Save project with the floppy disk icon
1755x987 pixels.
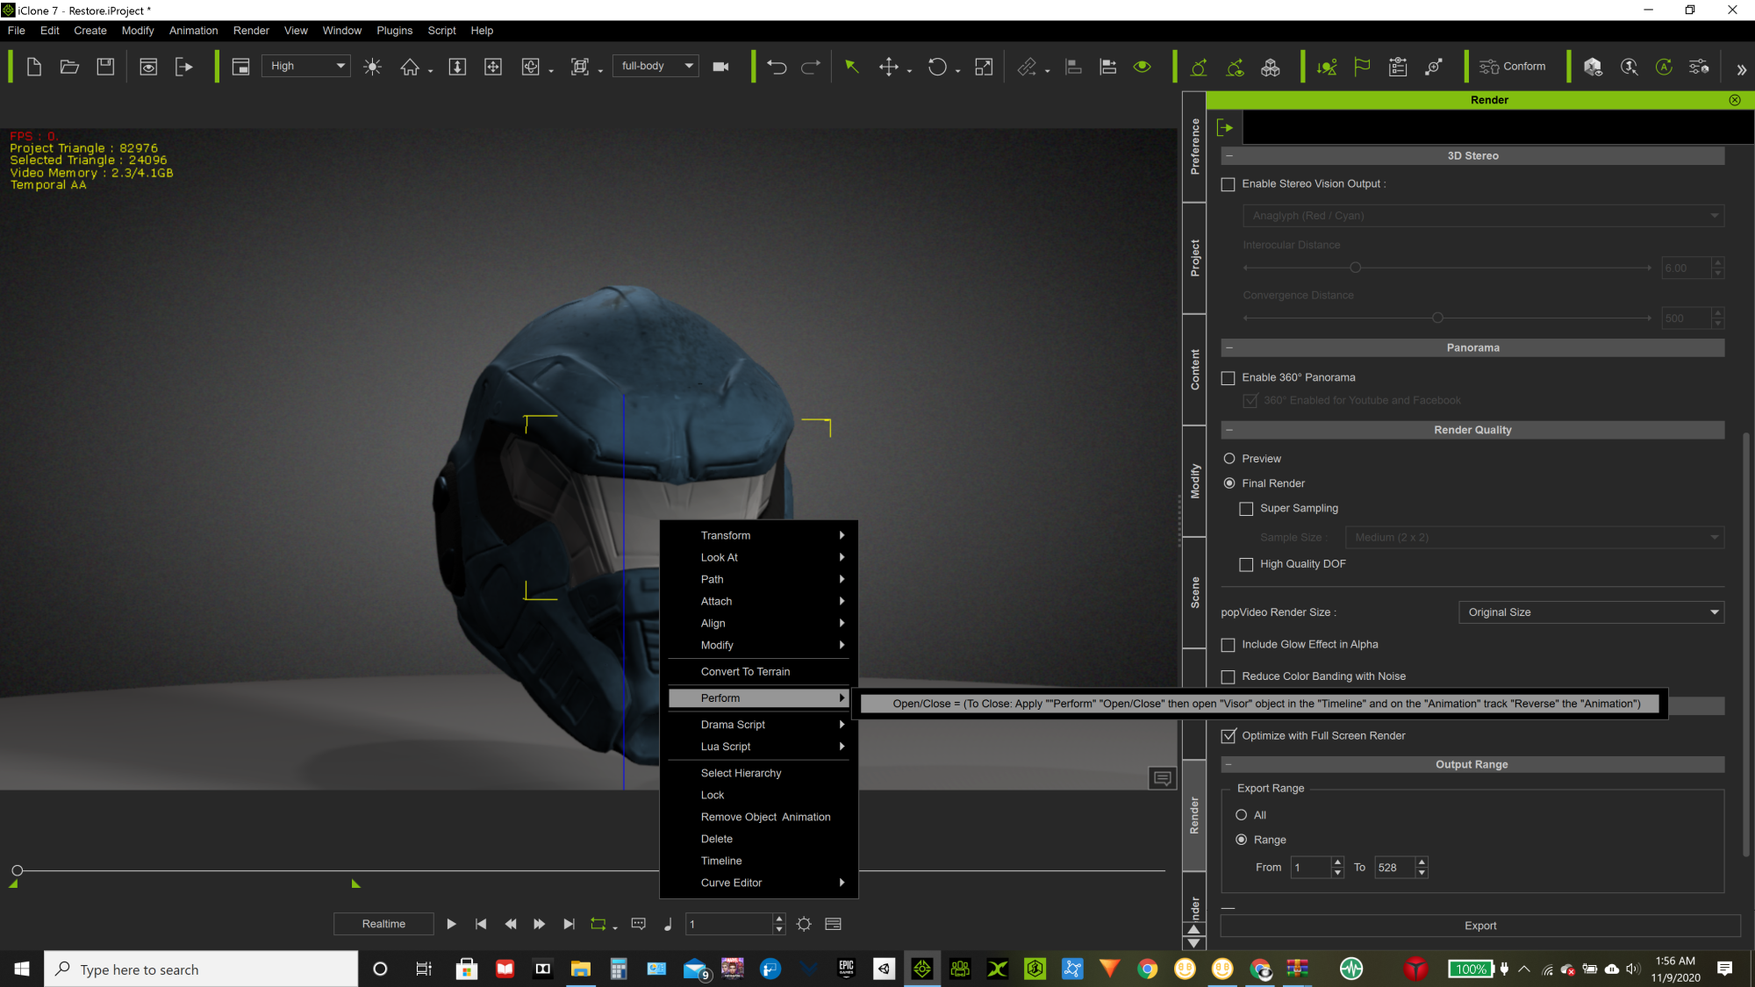[105, 67]
